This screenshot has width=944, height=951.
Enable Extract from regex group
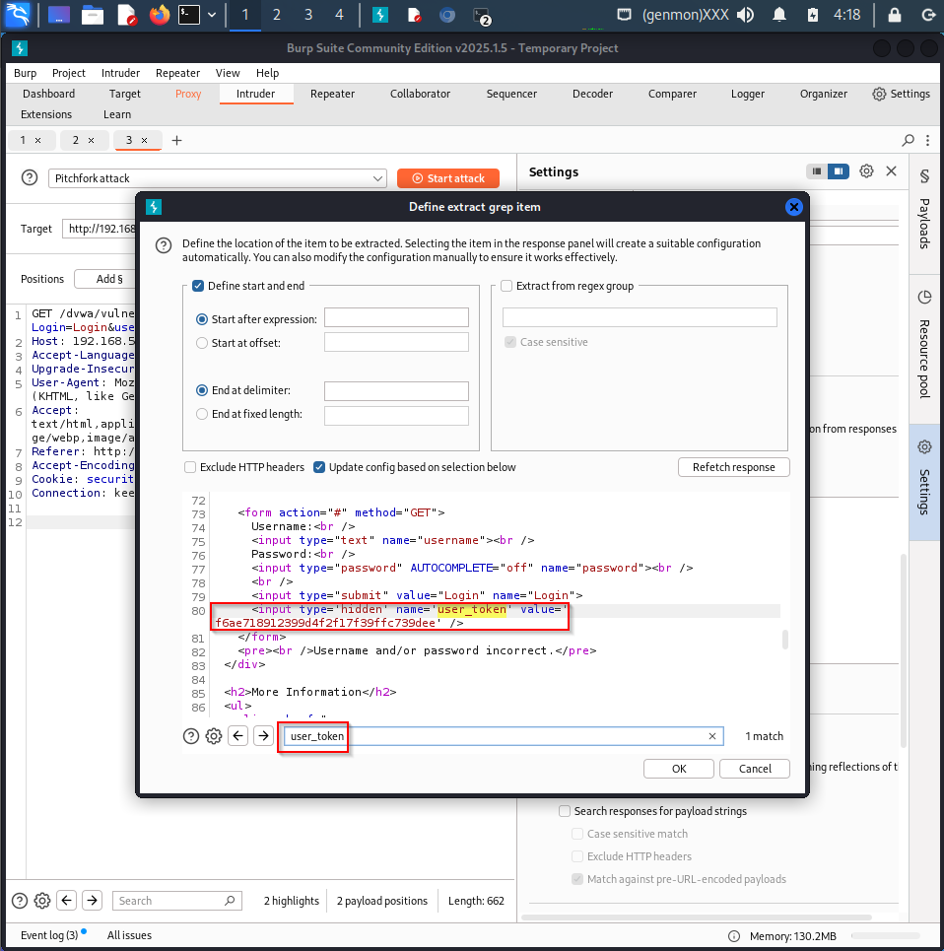click(x=506, y=286)
